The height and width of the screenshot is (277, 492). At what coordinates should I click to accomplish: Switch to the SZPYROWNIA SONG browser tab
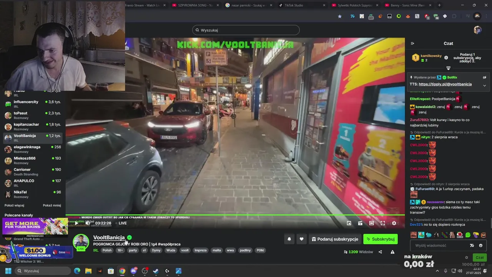(x=195, y=5)
